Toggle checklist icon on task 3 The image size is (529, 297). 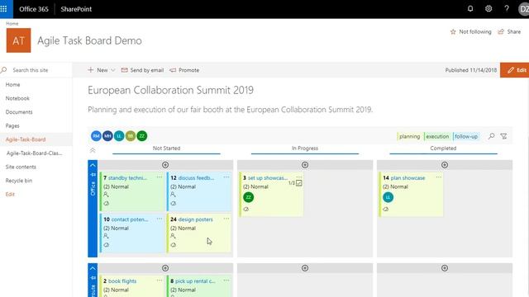(299, 183)
